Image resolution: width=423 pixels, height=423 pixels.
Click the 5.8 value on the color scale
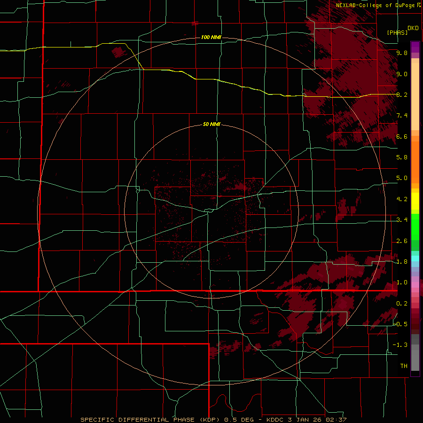pyautogui.click(x=402, y=157)
